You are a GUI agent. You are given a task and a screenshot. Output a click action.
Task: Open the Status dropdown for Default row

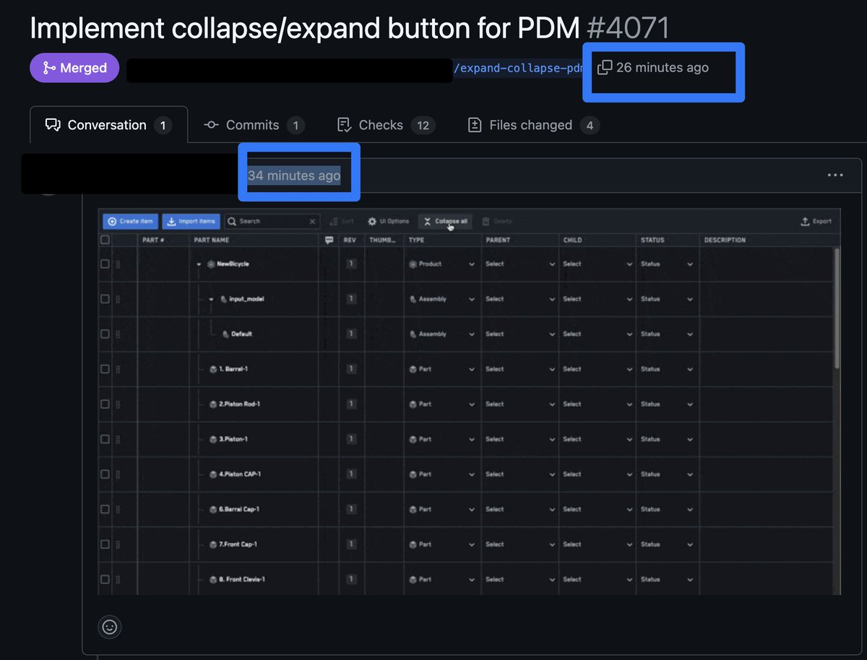[667, 334]
